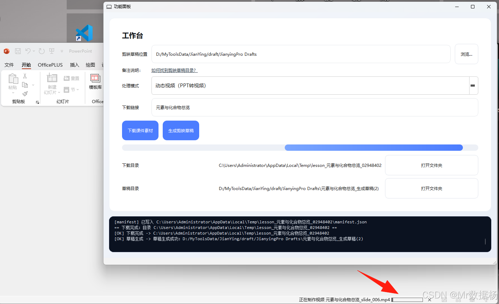Cancel video export in PowerPoint status bar

click(430, 300)
